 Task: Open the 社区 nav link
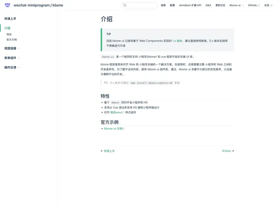tap(267, 5)
